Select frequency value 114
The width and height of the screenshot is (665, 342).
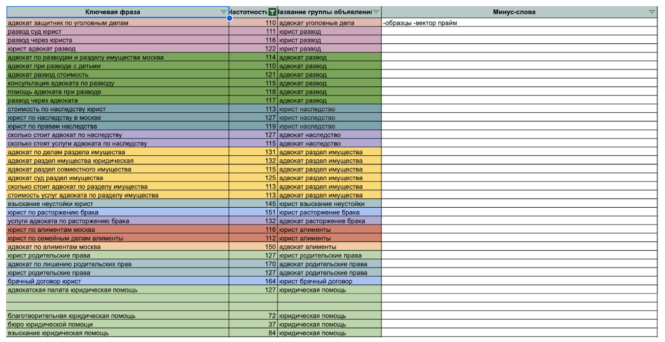253,58
